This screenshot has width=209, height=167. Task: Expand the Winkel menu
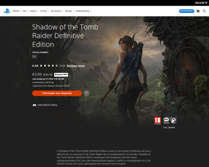17,11
